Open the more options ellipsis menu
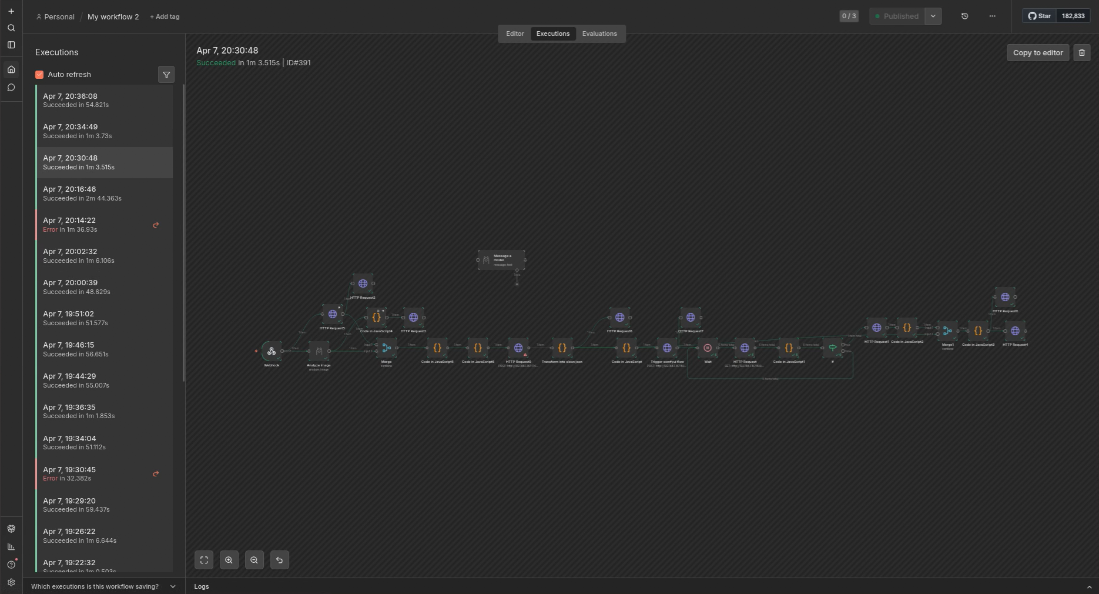 (x=993, y=16)
